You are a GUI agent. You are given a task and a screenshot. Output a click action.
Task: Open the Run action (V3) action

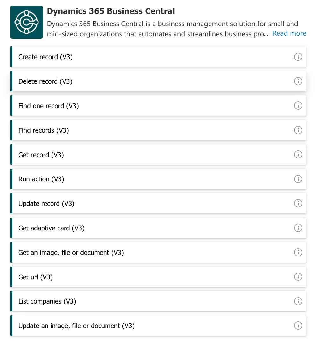coord(127,179)
